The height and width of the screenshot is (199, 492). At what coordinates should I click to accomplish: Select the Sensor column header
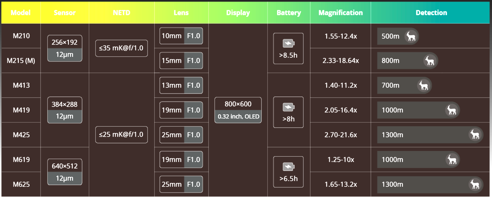click(65, 13)
